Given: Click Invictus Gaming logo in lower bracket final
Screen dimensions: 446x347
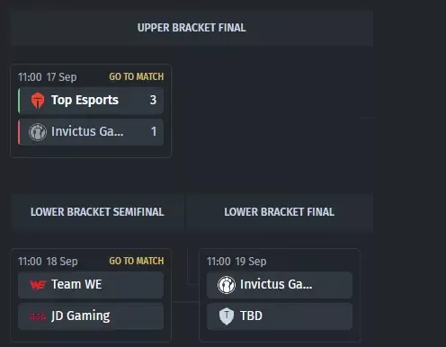Looking at the screenshot, I should [x=227, y=285].
